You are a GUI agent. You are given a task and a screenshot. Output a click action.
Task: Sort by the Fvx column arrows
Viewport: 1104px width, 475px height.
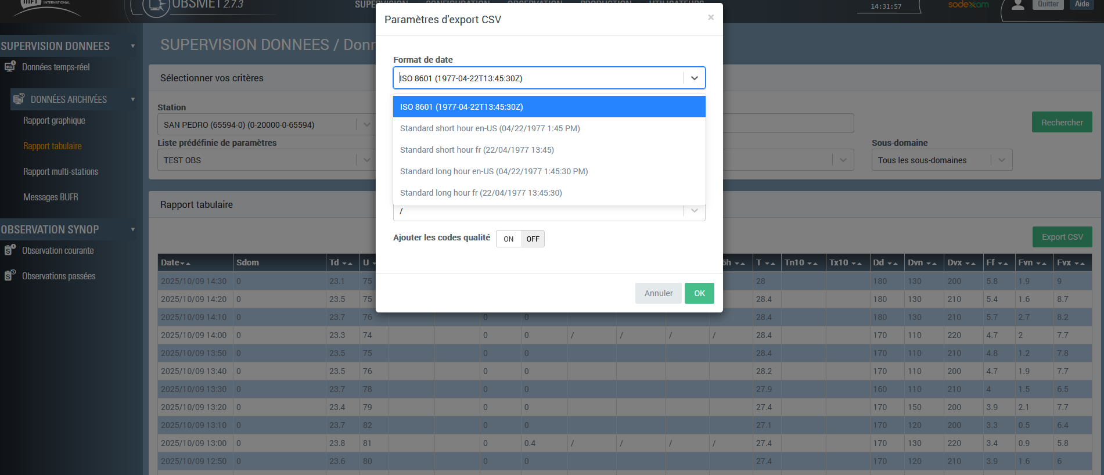[x=1079, y=263]
